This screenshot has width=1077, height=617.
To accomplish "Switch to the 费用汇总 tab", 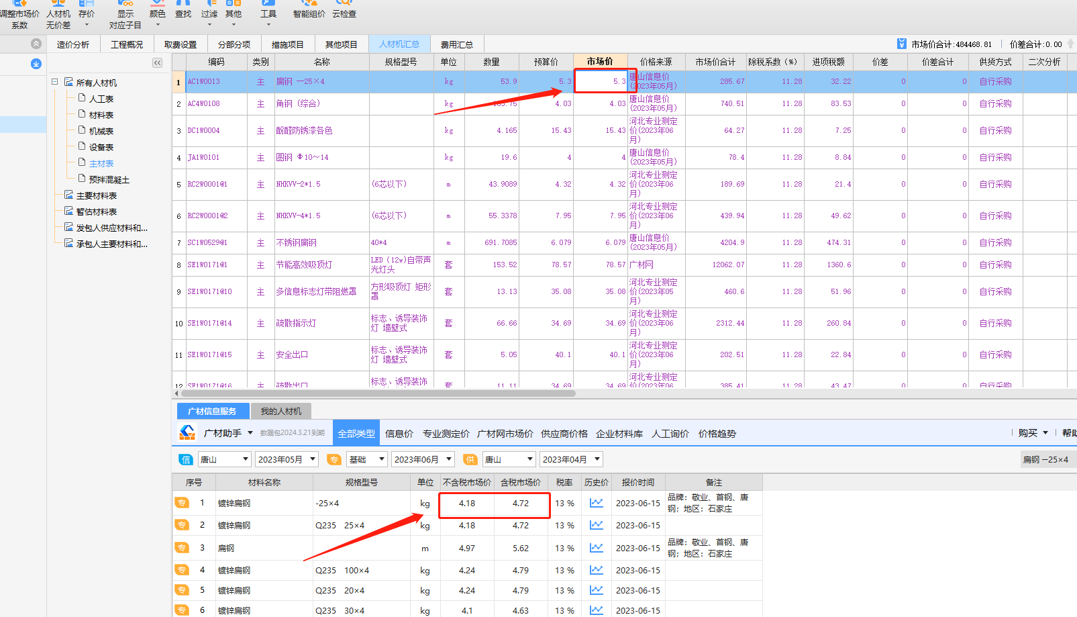I will (x=457, y=44).
